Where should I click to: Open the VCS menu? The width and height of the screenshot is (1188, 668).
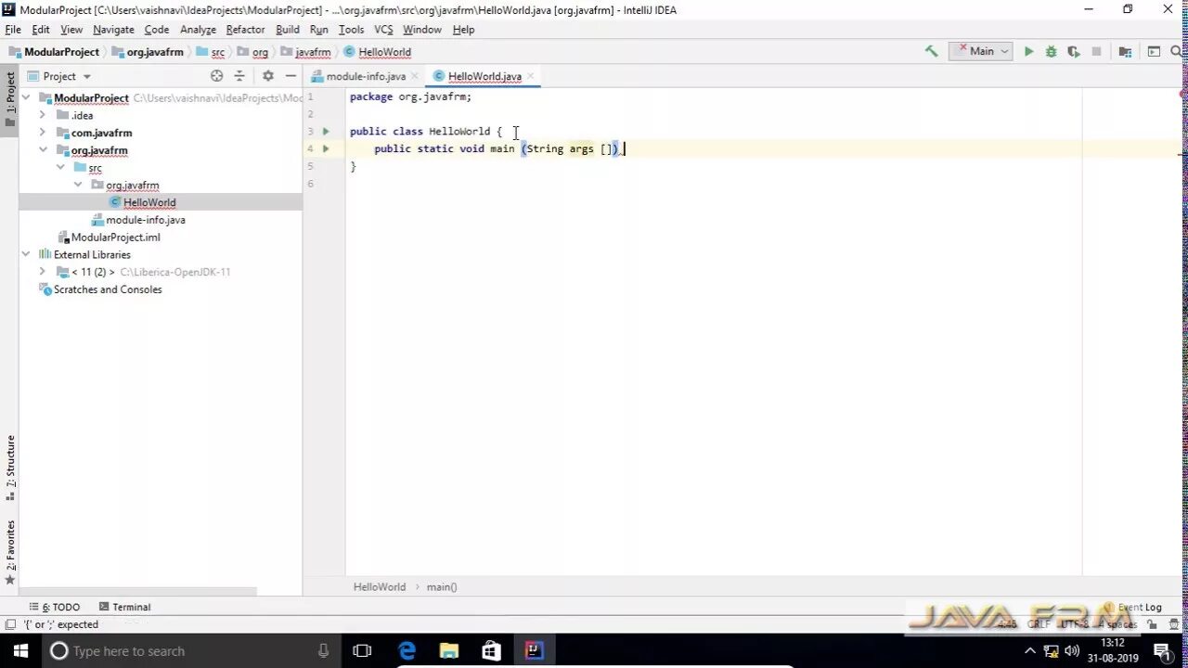pyautogui.click(x=383, y=30)
